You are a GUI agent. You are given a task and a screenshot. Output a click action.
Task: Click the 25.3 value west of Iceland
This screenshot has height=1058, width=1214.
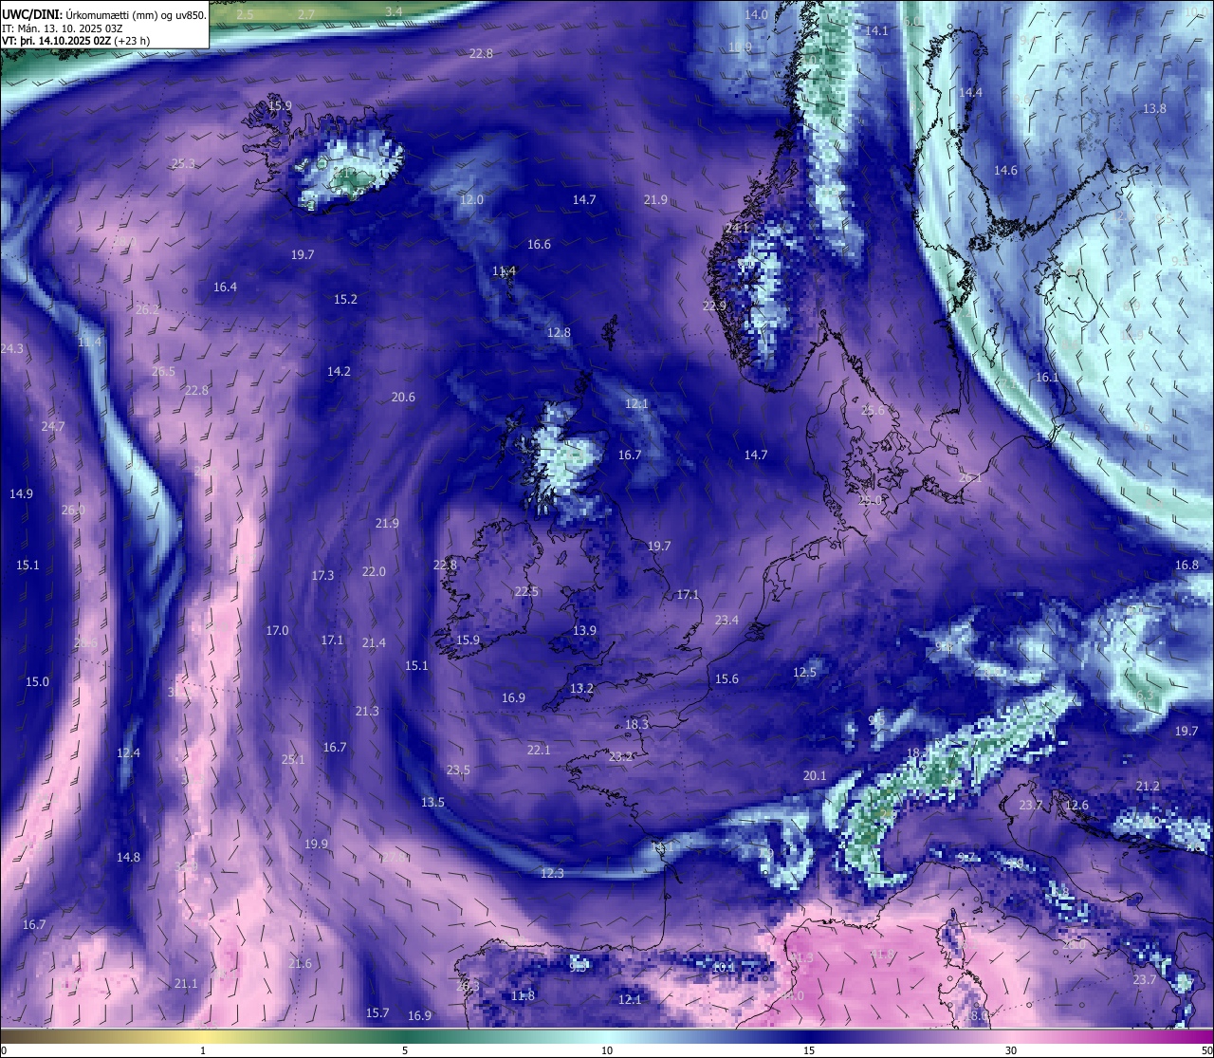click(183, 163)
